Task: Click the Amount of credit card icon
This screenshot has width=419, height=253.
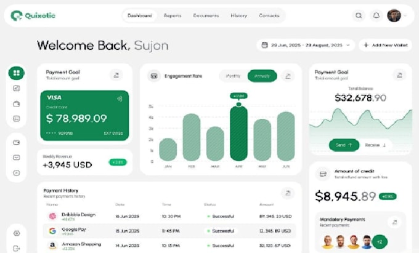Action: [x=323, y=174]
